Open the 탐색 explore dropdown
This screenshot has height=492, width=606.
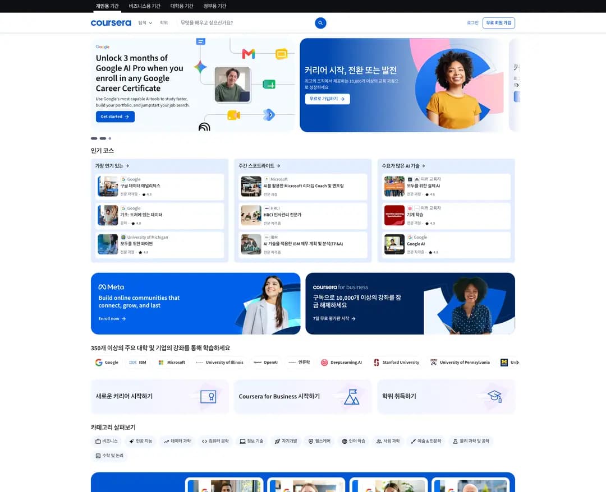point(145,23)
